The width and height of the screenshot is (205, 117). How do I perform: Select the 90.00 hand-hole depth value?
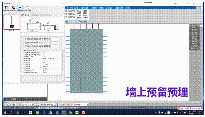click(x=45, y=68)
